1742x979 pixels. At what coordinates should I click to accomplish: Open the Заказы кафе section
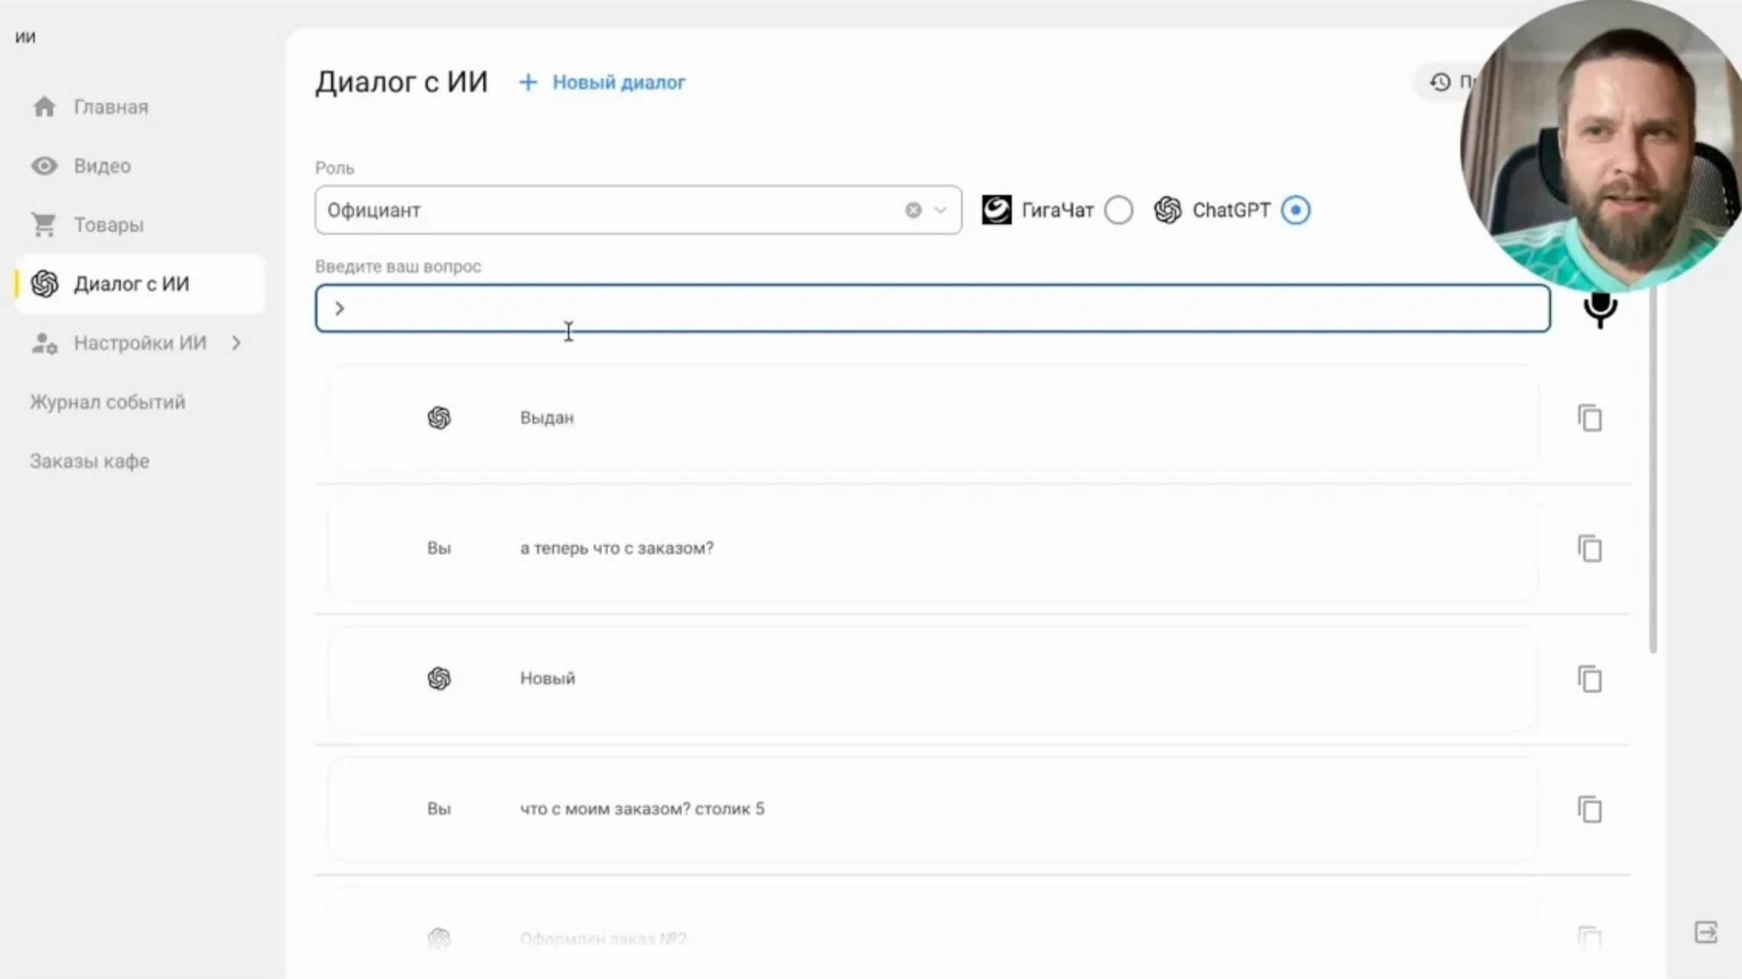click(x=89, y=461)
